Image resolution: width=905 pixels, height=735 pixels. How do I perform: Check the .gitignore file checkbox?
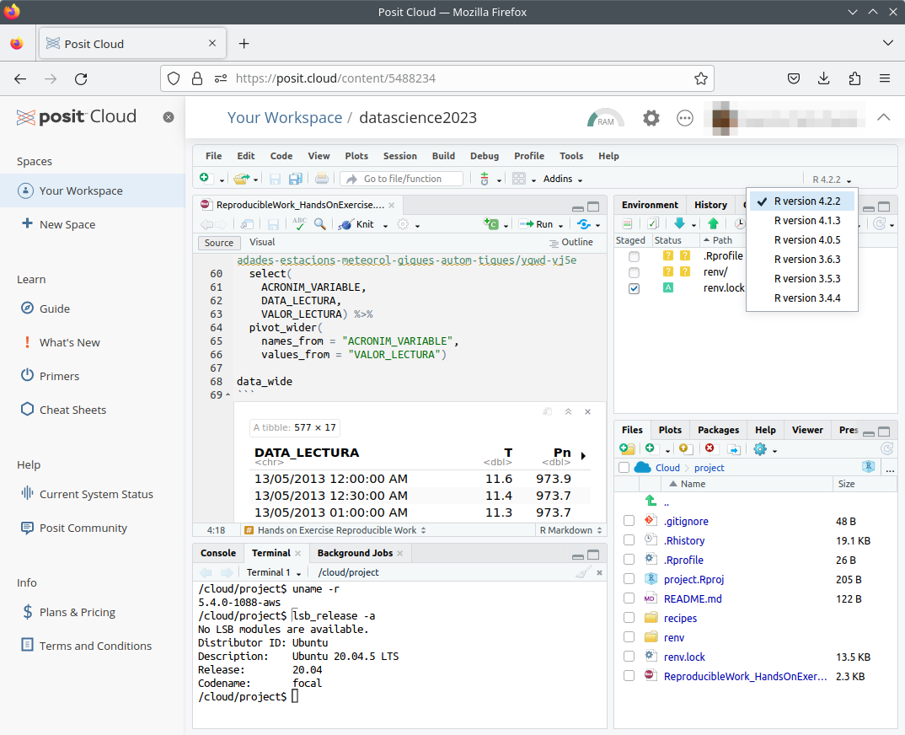point(629,521)
